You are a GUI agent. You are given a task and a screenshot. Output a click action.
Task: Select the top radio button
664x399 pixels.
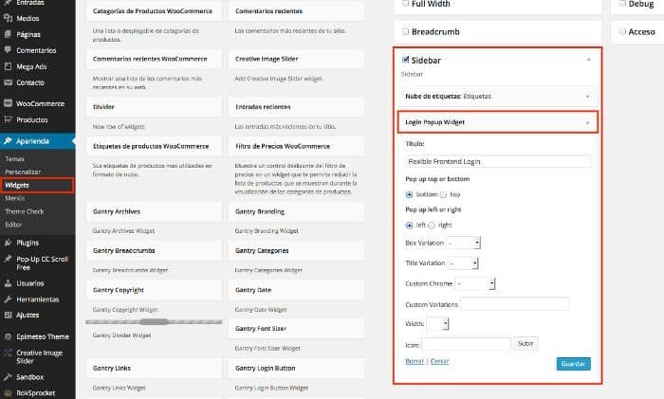443,194
